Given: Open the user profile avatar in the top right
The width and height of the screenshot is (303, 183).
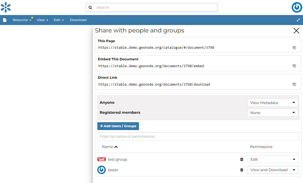Looking at the screenshot, I should pyautogui.click(x=297, y=7).
